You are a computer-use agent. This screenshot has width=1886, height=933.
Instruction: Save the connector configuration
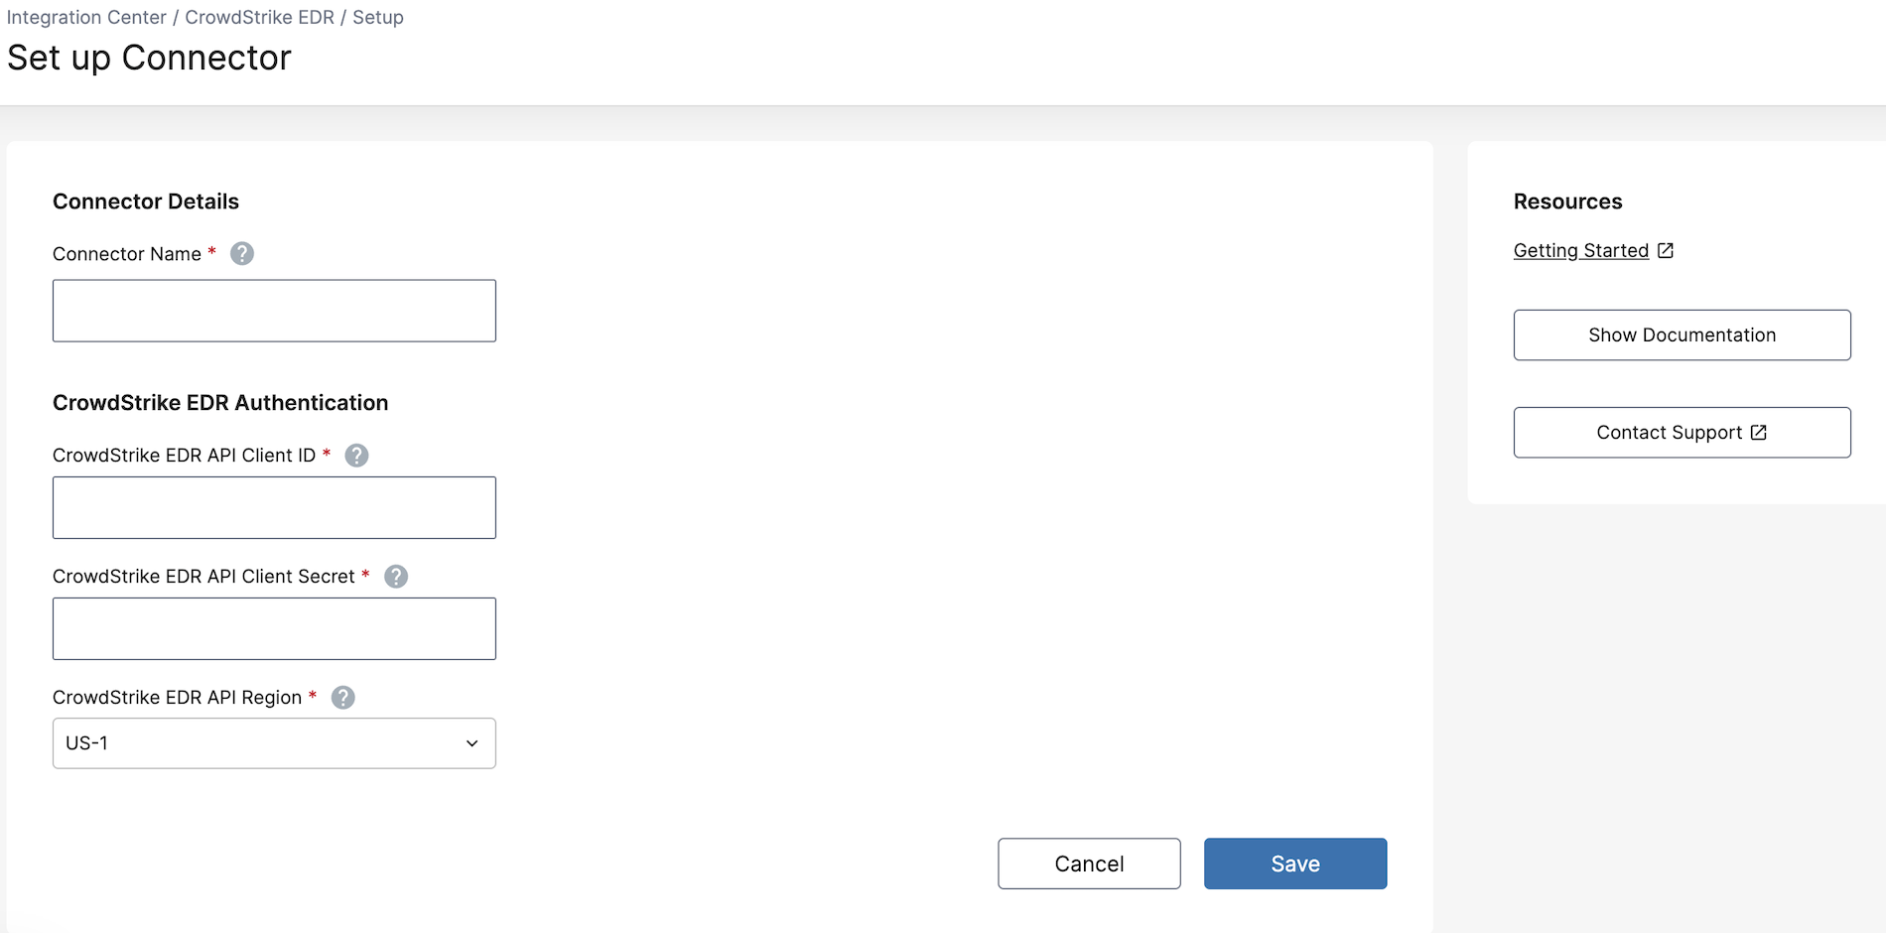1295,864
